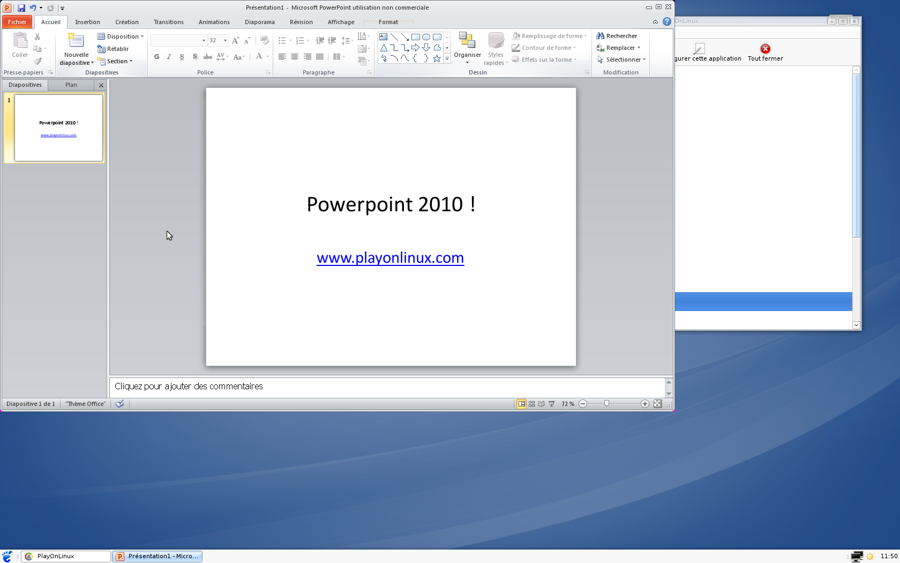Viewport: 900px width, 563px height.
Task: Switch to the Plan pane tab
Action: [71, 85]
